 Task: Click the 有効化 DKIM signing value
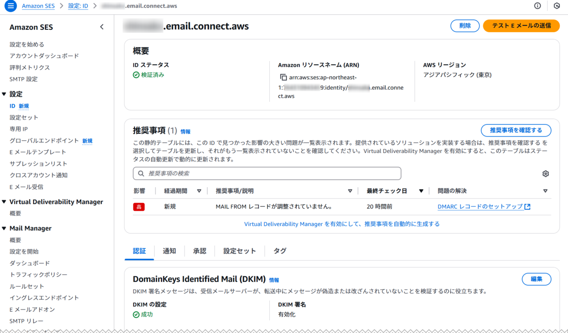pyautogui.click(x=286, y=314)
